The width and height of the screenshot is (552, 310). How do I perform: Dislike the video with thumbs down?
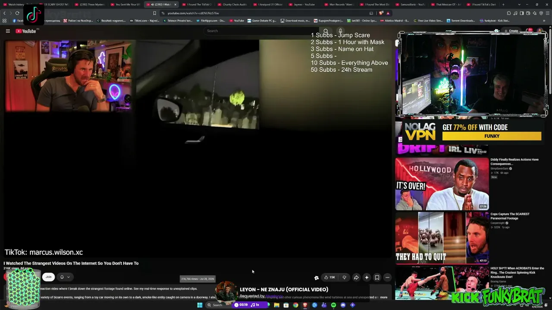pos(344,278)
